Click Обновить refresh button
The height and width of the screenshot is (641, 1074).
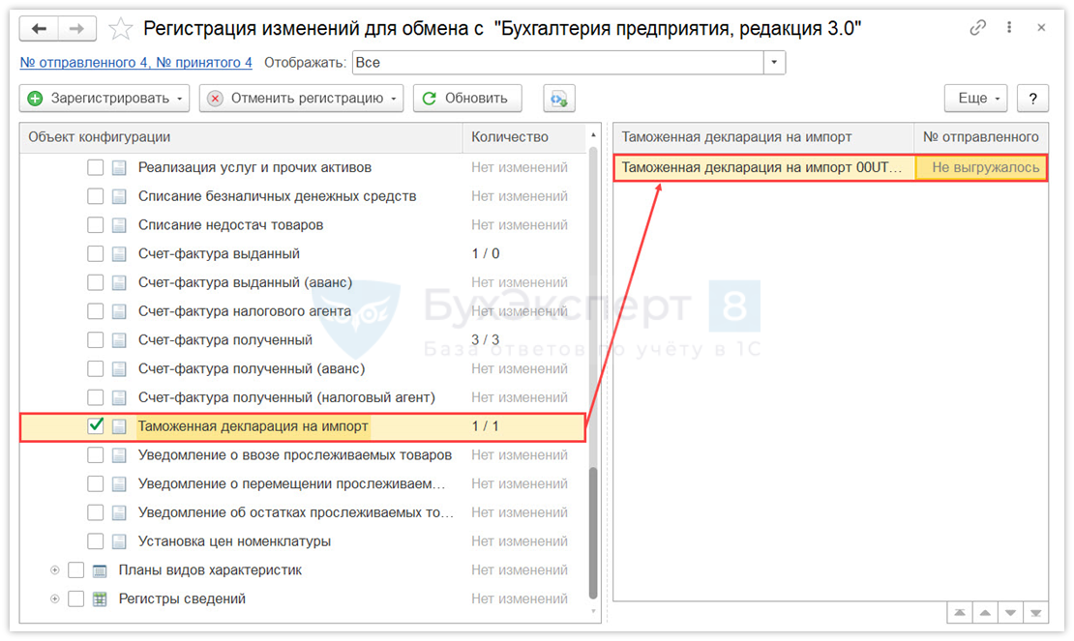point(467,99)
